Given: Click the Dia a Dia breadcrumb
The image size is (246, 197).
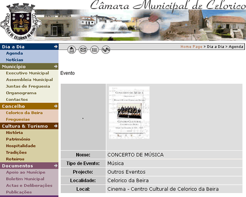Looking at the screenshot, I should coord(215,47).
